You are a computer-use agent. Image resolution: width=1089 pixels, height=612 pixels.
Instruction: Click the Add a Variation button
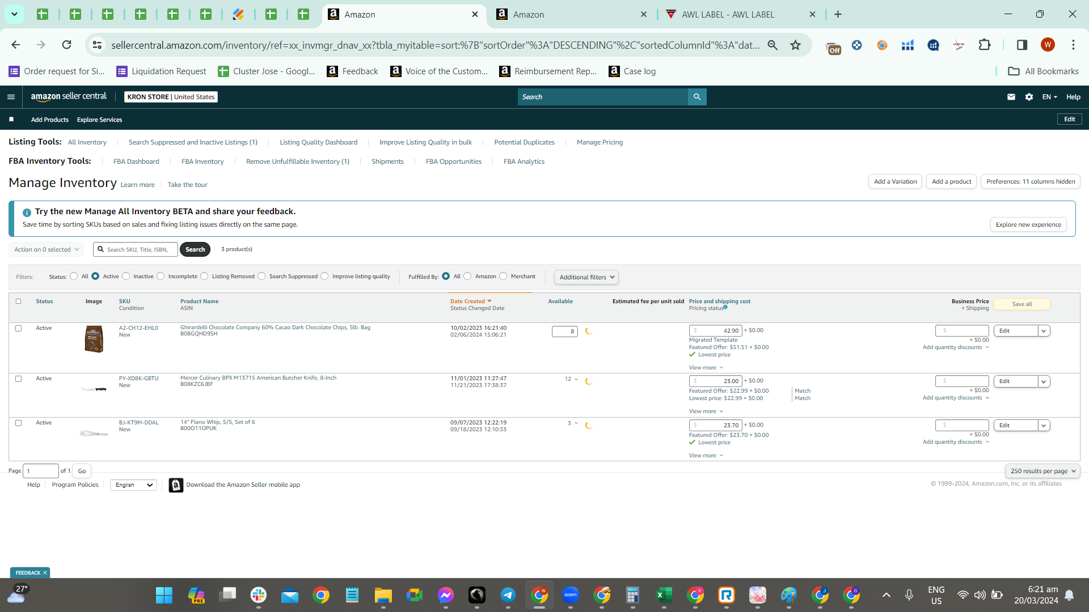click(895, 181)
